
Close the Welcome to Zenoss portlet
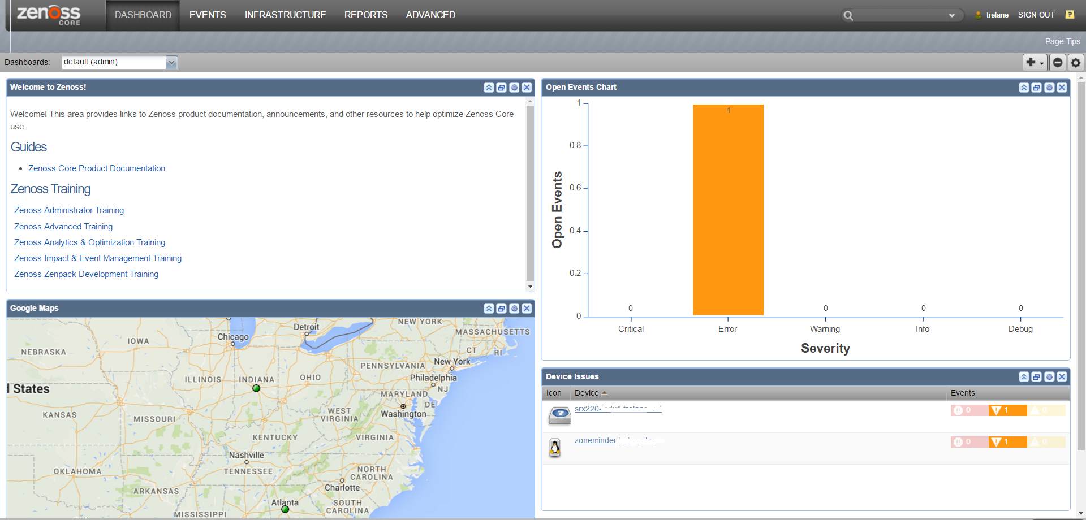pos(527,87)
